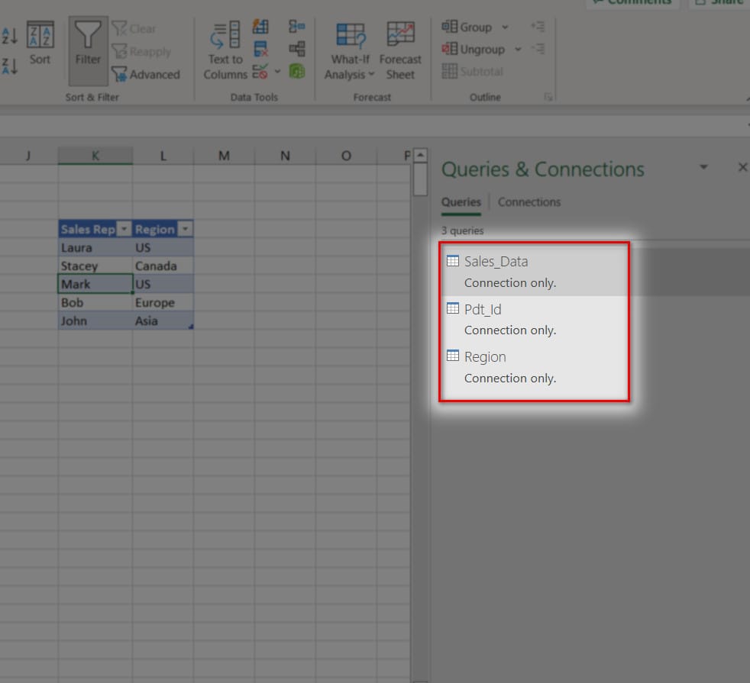Screen dimensions: 750x683
Task: Expand the Data Validation dropdown arrow
Action: pyautogui.click(x=277, y=72)
